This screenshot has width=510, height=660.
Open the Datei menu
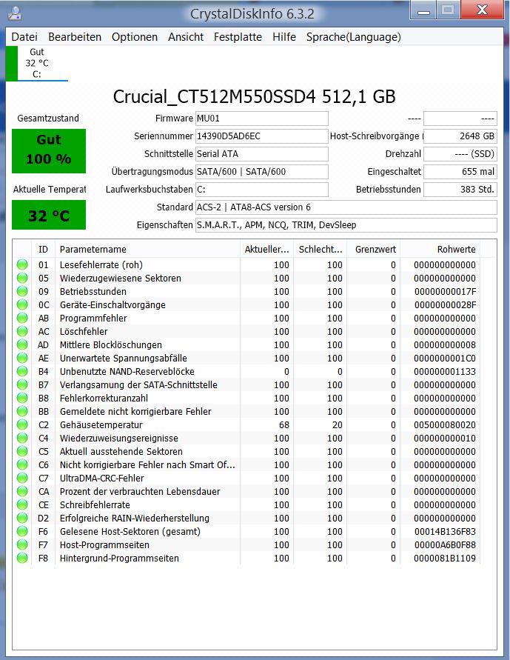point(24,37)
